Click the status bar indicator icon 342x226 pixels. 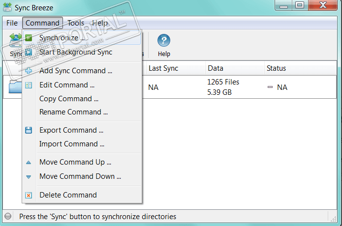pos(8,216)
